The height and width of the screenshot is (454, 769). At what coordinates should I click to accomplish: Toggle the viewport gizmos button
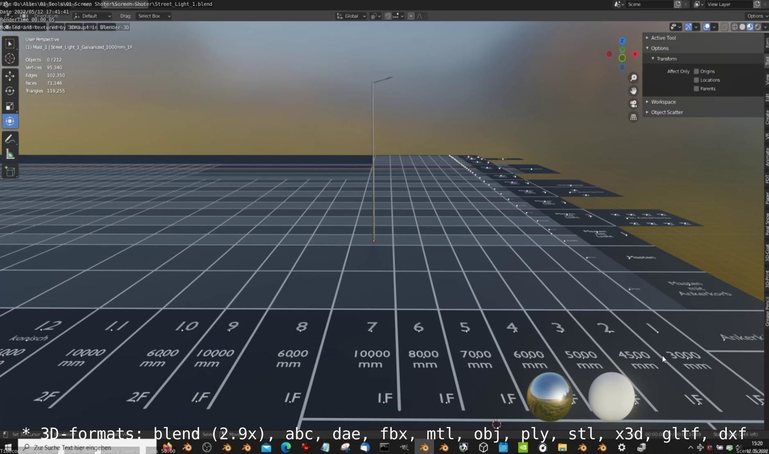pos(688,27)
